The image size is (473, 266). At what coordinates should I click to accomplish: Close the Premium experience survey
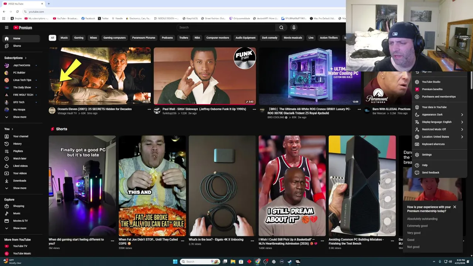tap(455, 207)
